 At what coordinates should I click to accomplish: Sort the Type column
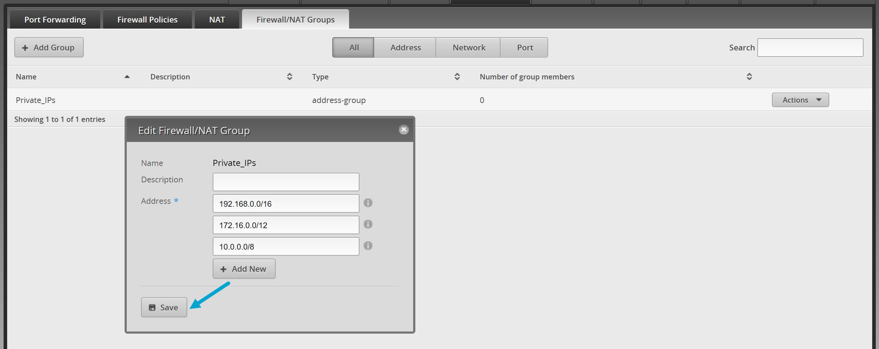pyautogui.click(x=457, y=77)
